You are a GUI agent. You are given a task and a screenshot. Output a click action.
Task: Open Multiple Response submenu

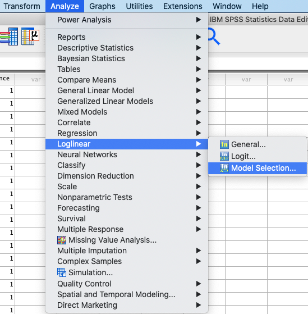click(x=127, y=229)
